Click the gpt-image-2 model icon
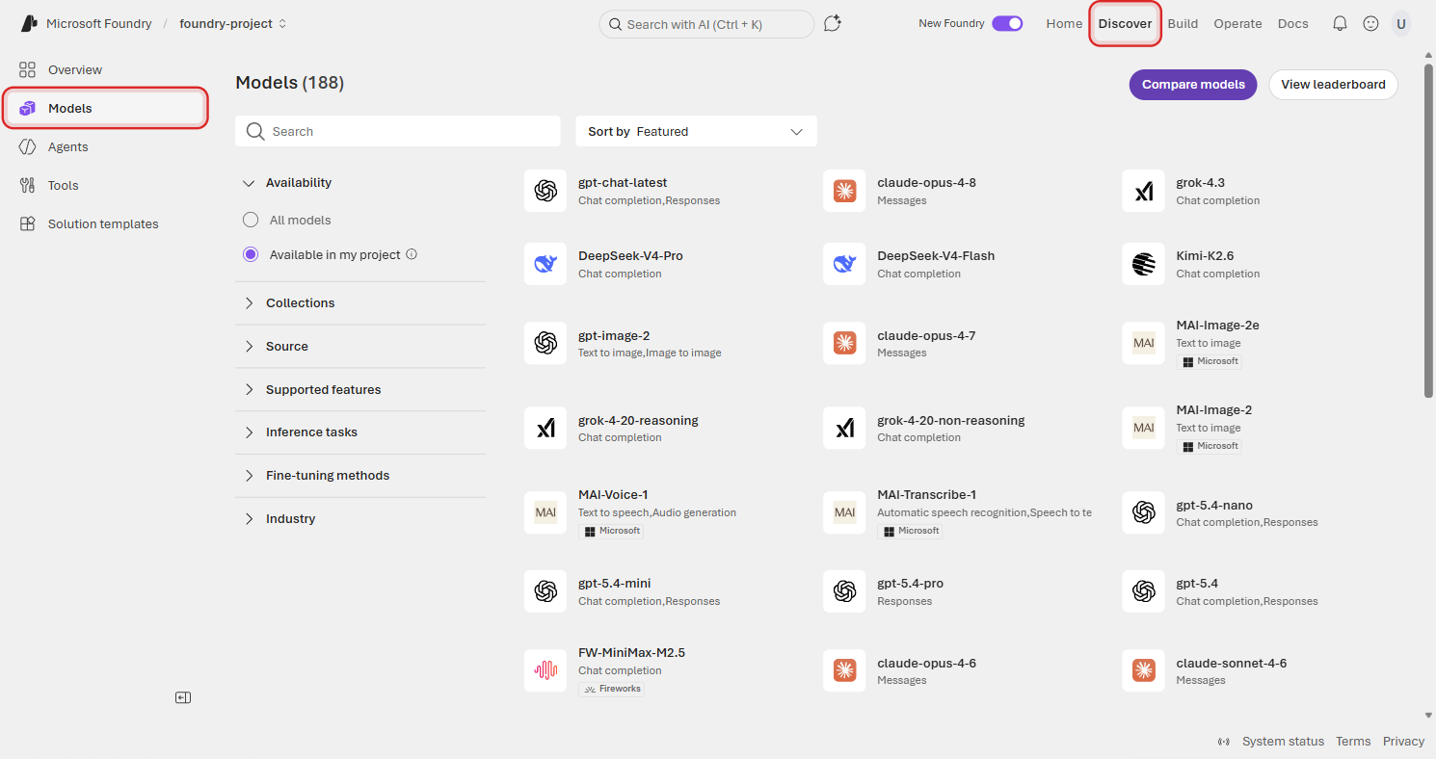1436x759 pixels. click(x=545, y=343)
